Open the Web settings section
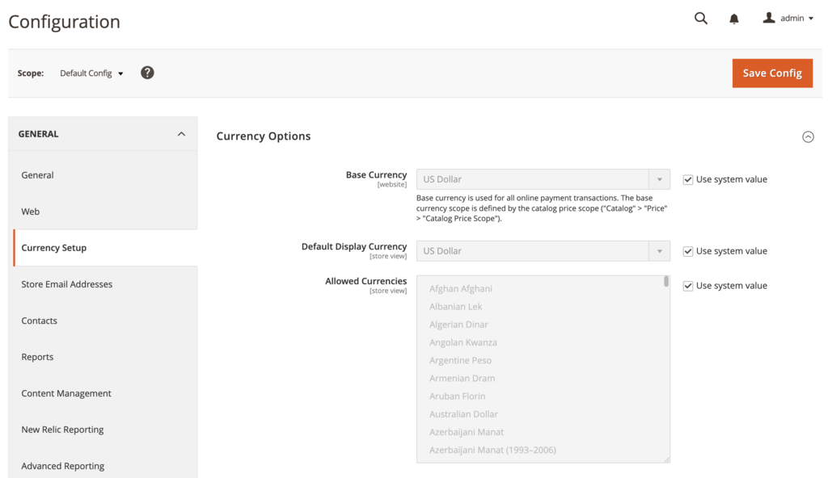 [x=30, y=211]
